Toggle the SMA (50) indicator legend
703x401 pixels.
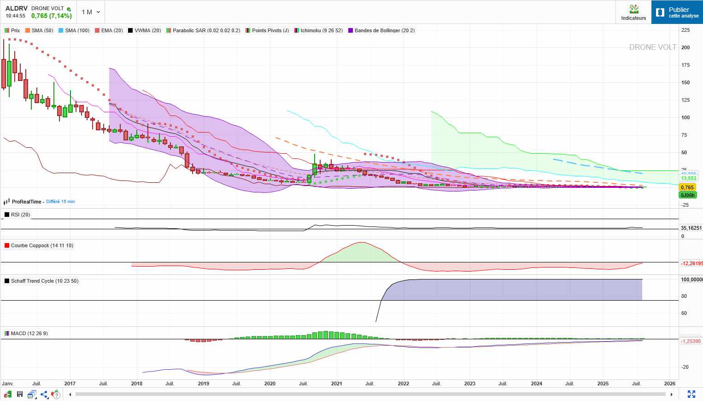point(40,30)
